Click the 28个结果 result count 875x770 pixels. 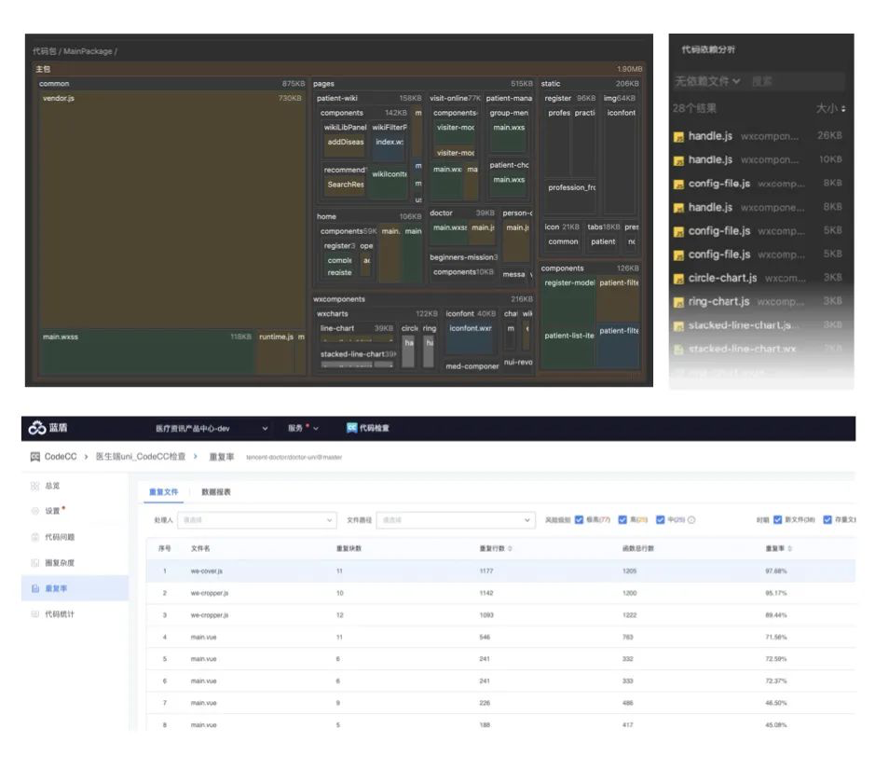point(694,108)
